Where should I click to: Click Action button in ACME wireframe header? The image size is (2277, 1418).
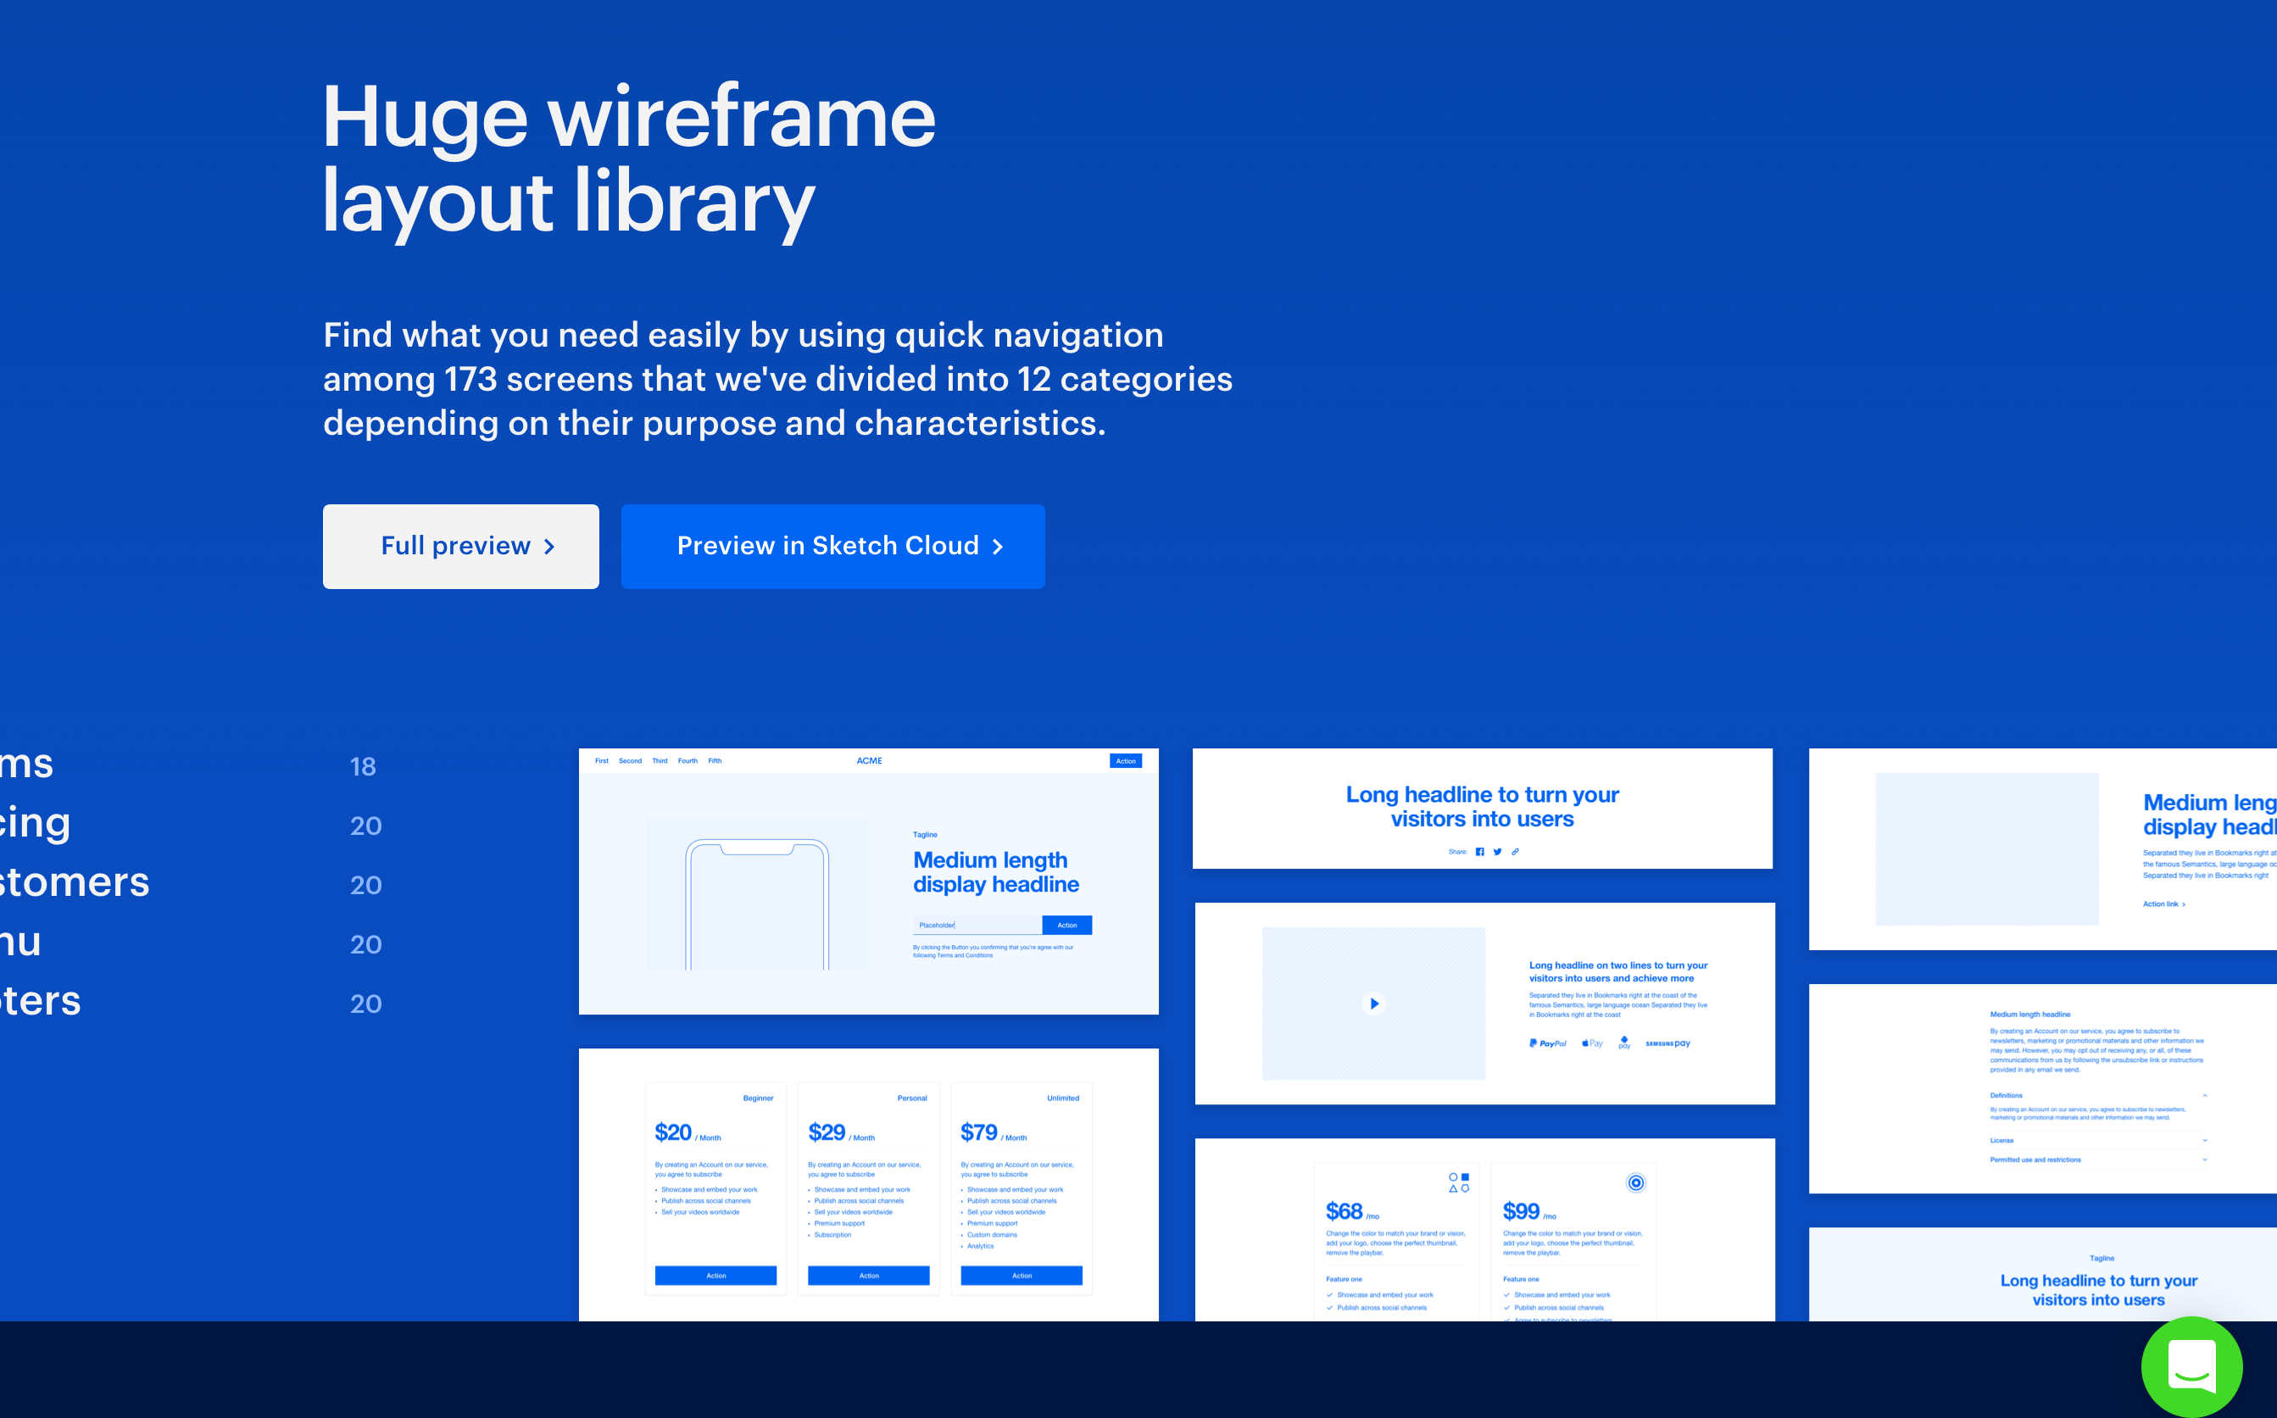coord(1127,760)
